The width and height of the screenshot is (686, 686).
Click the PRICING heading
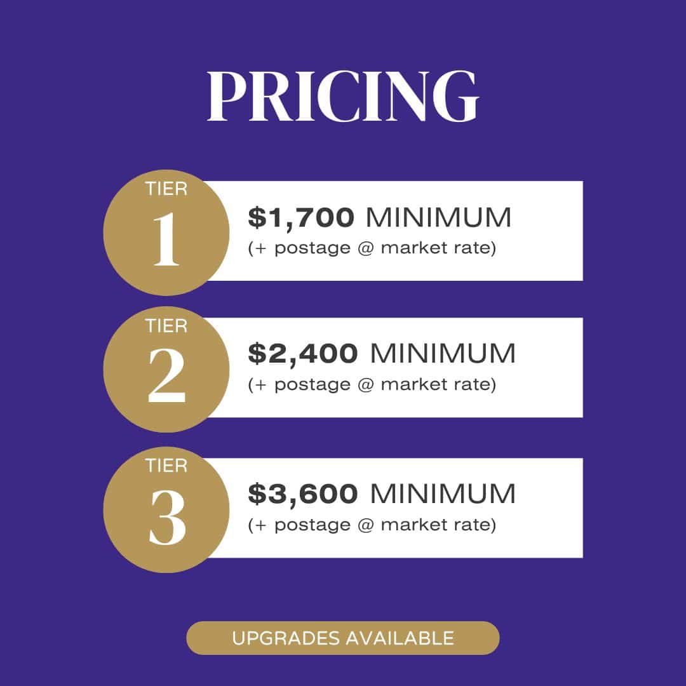click(343, 96)
